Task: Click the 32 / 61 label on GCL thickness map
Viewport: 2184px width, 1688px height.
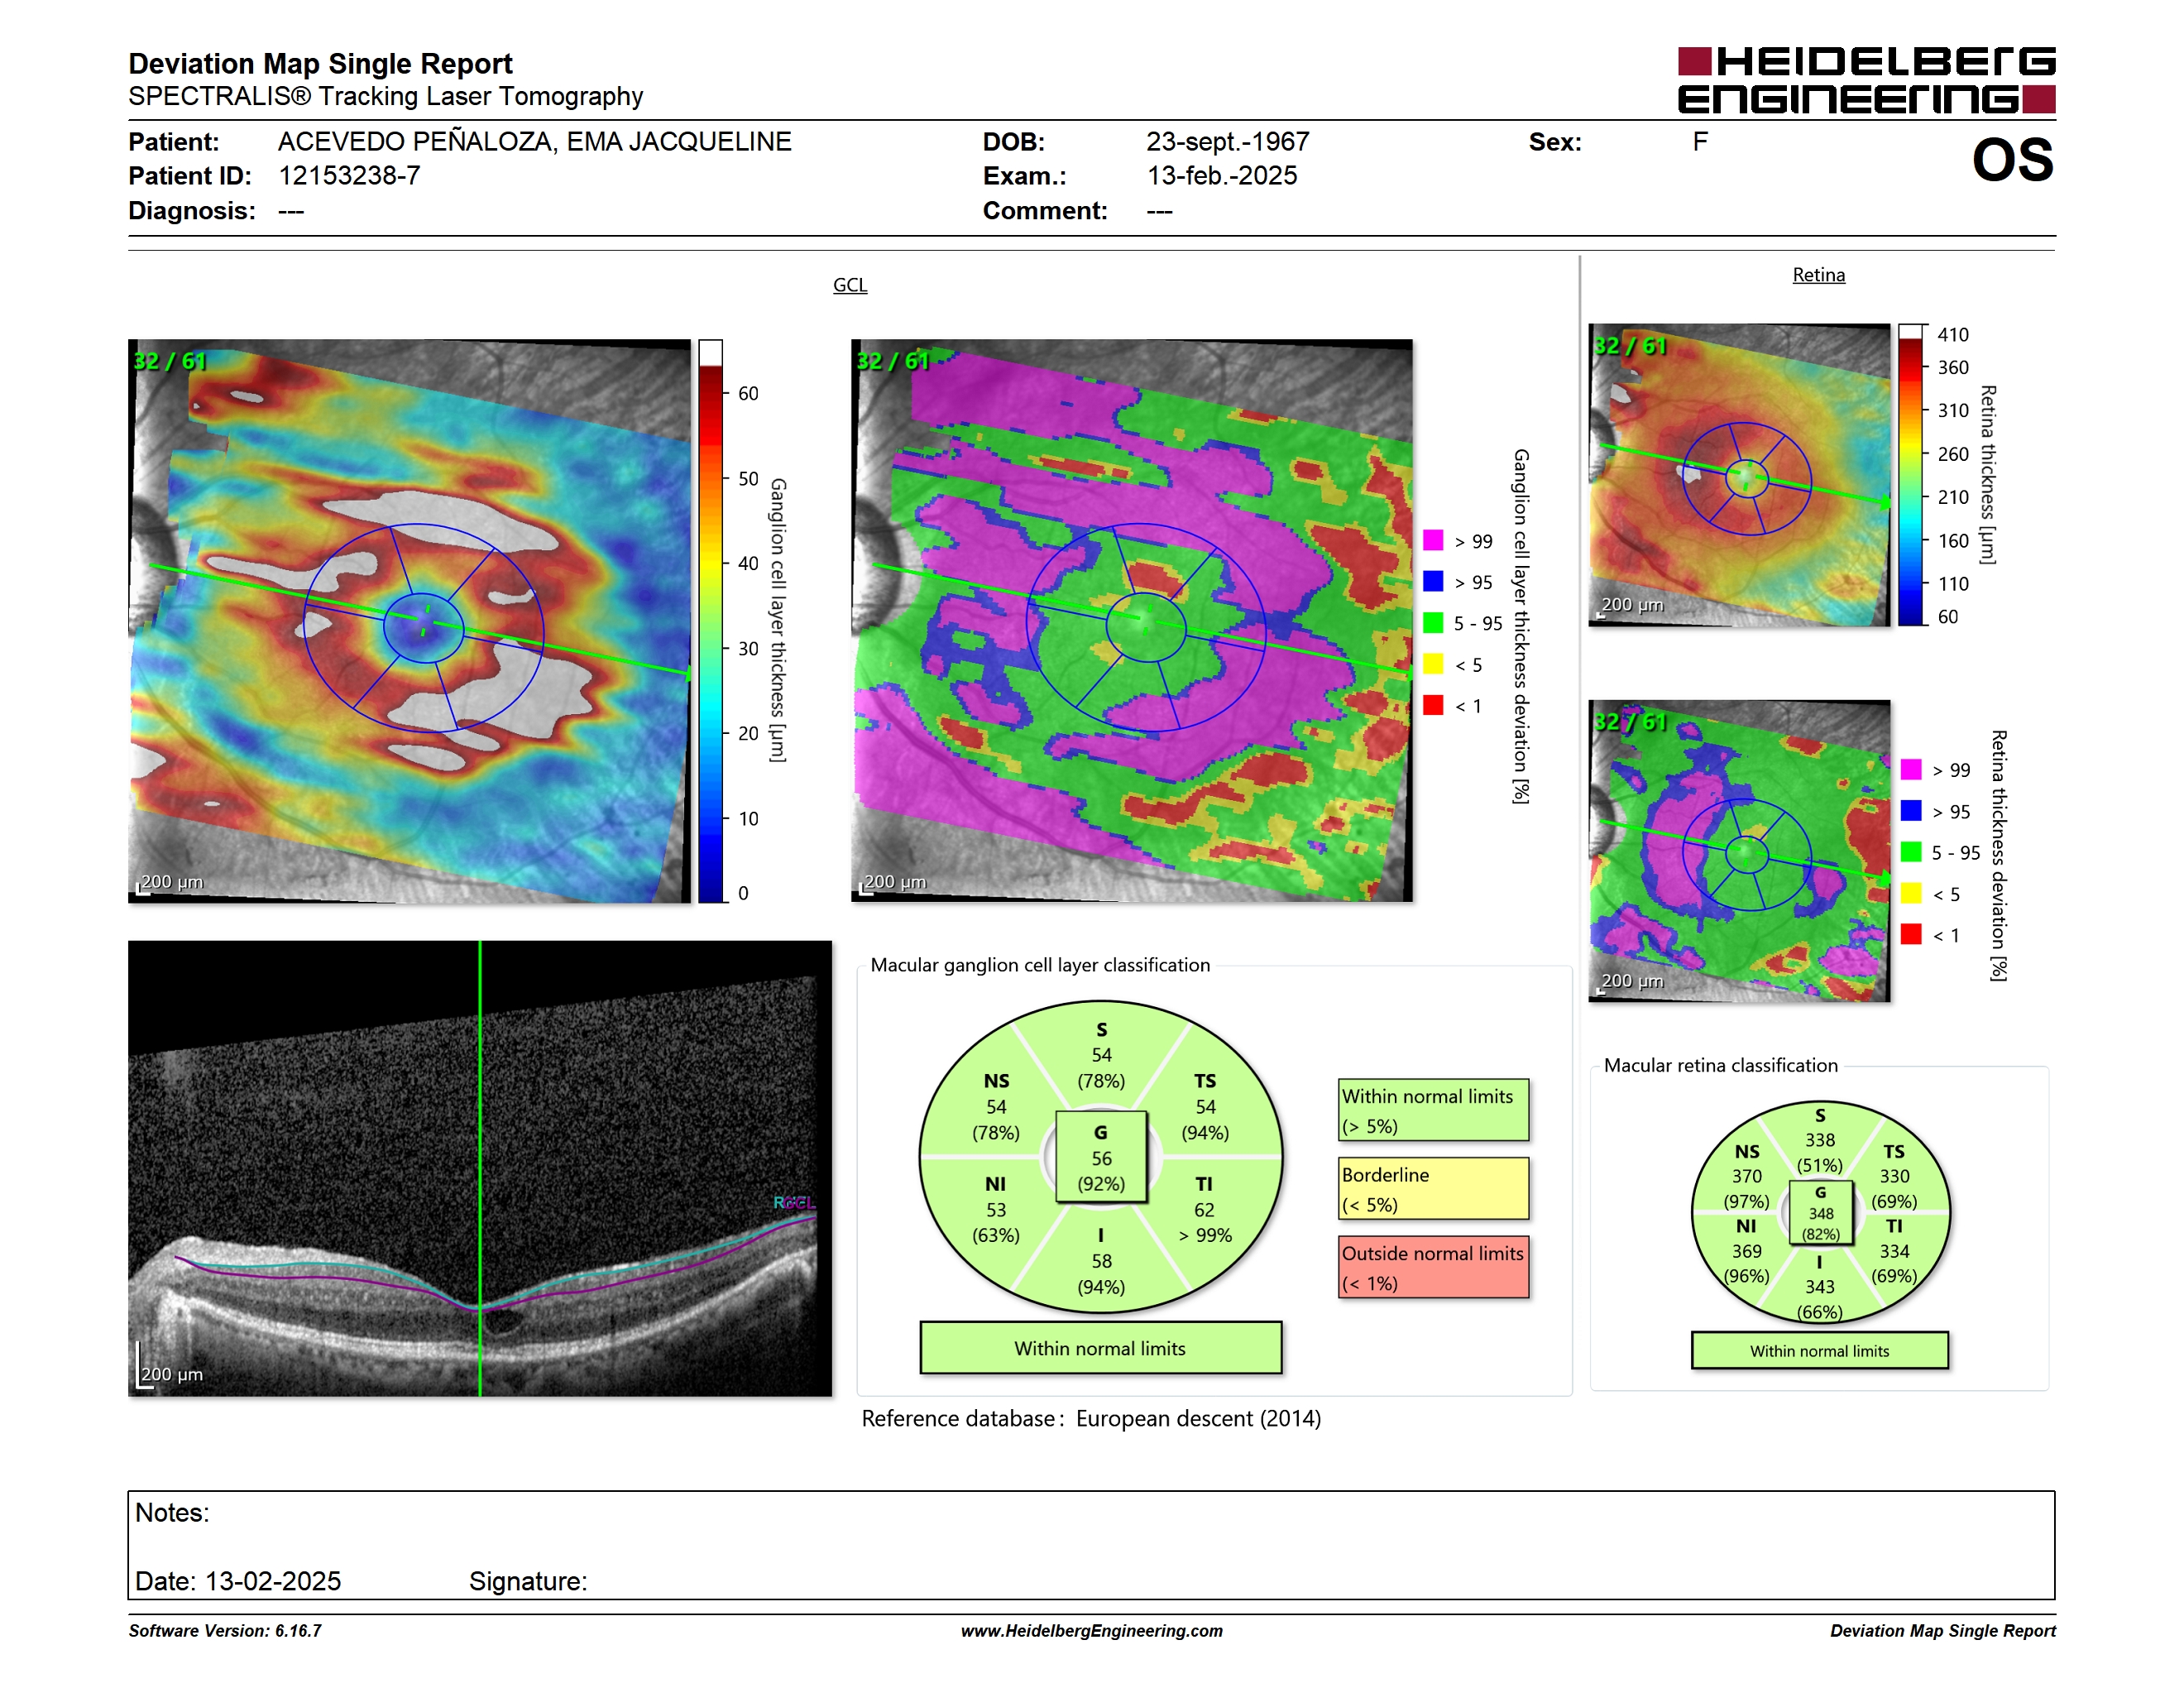Action: click(x=169, y=360)
